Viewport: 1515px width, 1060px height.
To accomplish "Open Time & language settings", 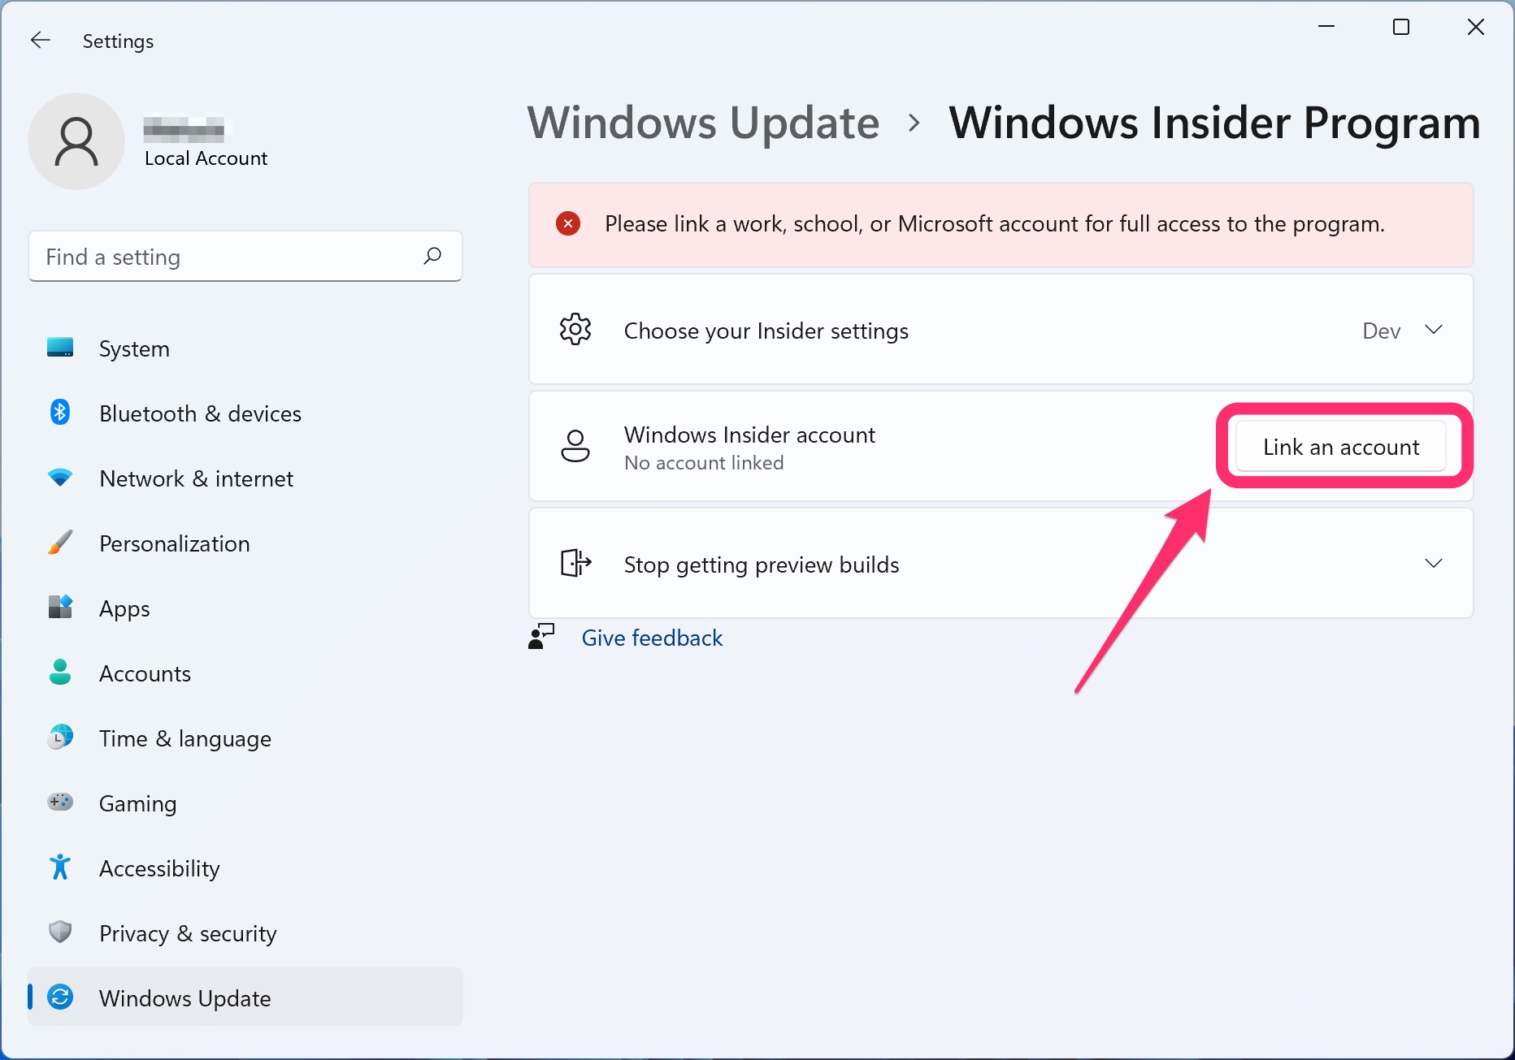I will click(x=185, y=738).
